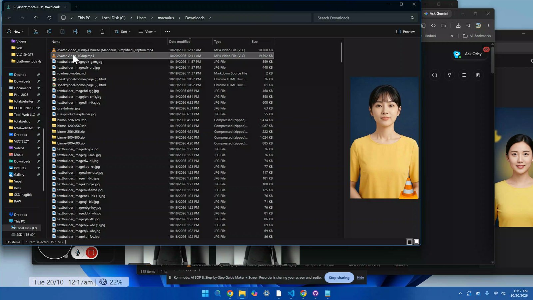
Task: Expand the chevron after This PC breadcrumb
Action: (96, 18)
